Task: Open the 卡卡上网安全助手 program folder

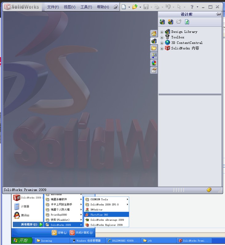Action: [64, 204]
